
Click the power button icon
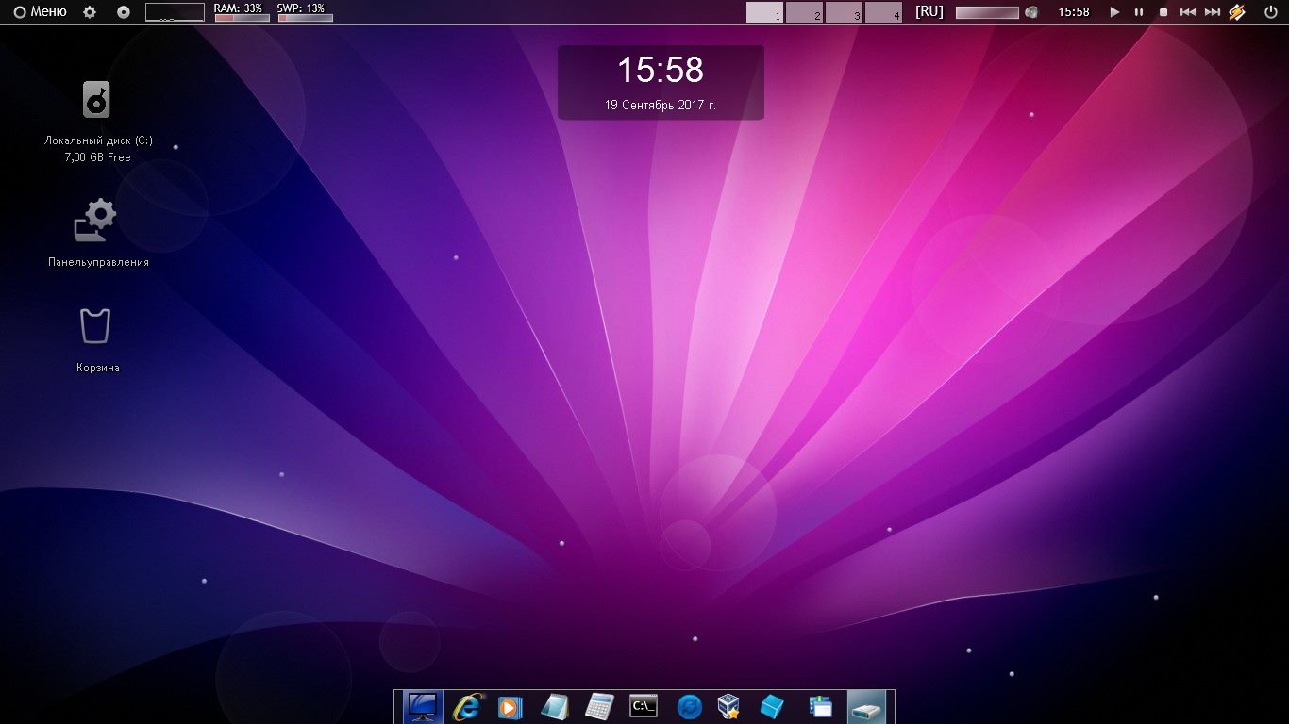click(x=1270, y=12)
